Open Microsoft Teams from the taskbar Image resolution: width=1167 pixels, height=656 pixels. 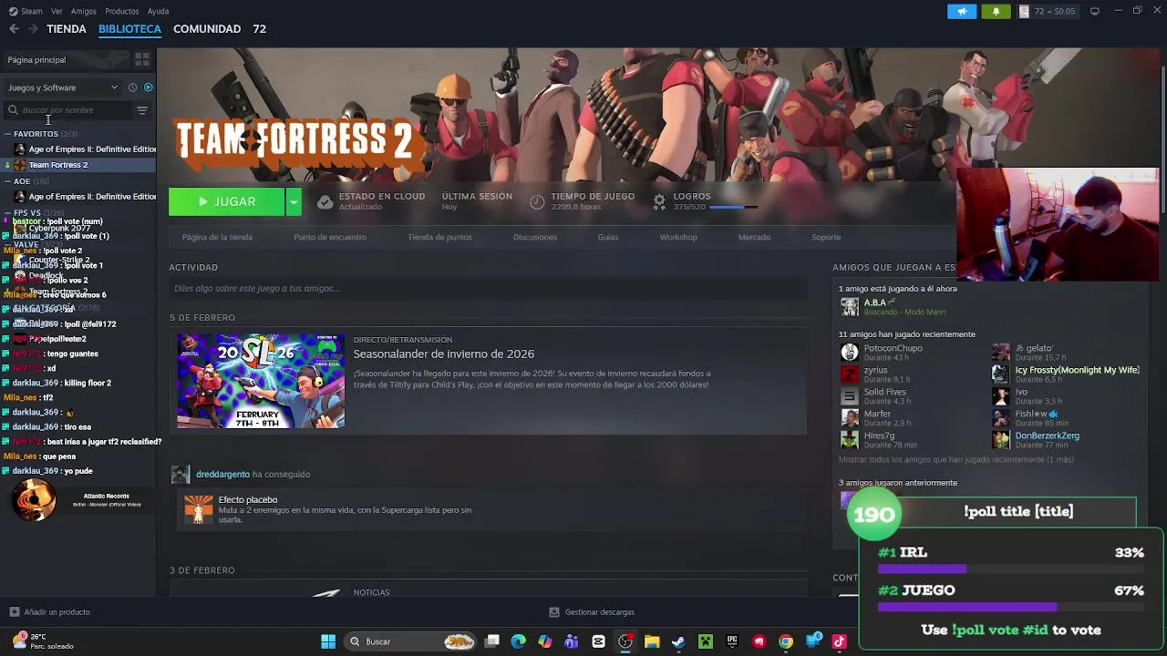click(x=572, y=641)
